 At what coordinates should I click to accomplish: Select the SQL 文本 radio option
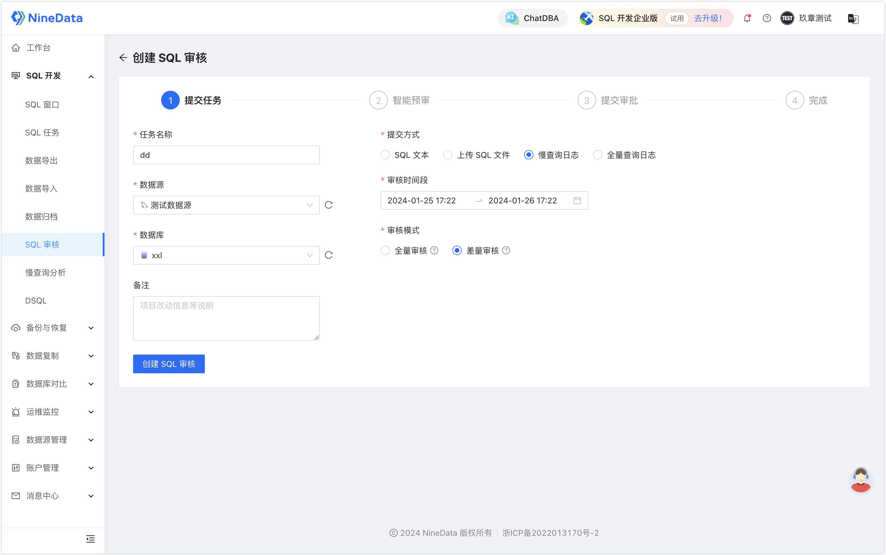(x=385, y=155)
